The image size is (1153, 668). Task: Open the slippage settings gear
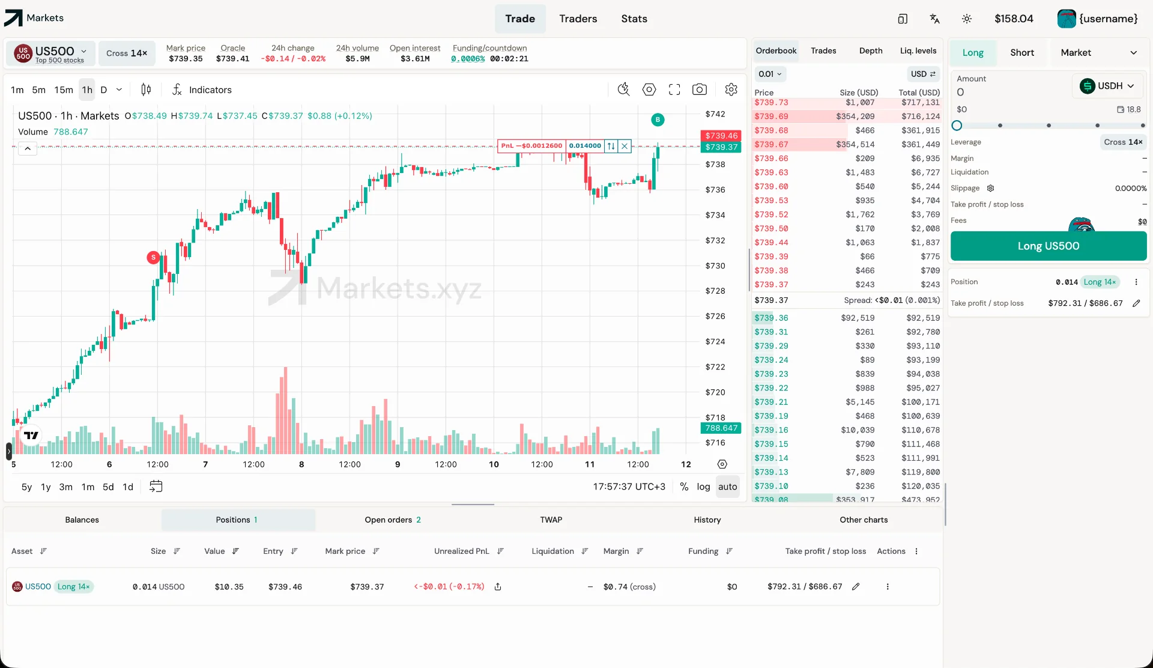pos(991,188)
